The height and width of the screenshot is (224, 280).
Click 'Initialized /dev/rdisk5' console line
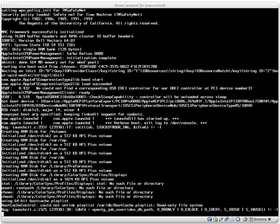point(56,162)
